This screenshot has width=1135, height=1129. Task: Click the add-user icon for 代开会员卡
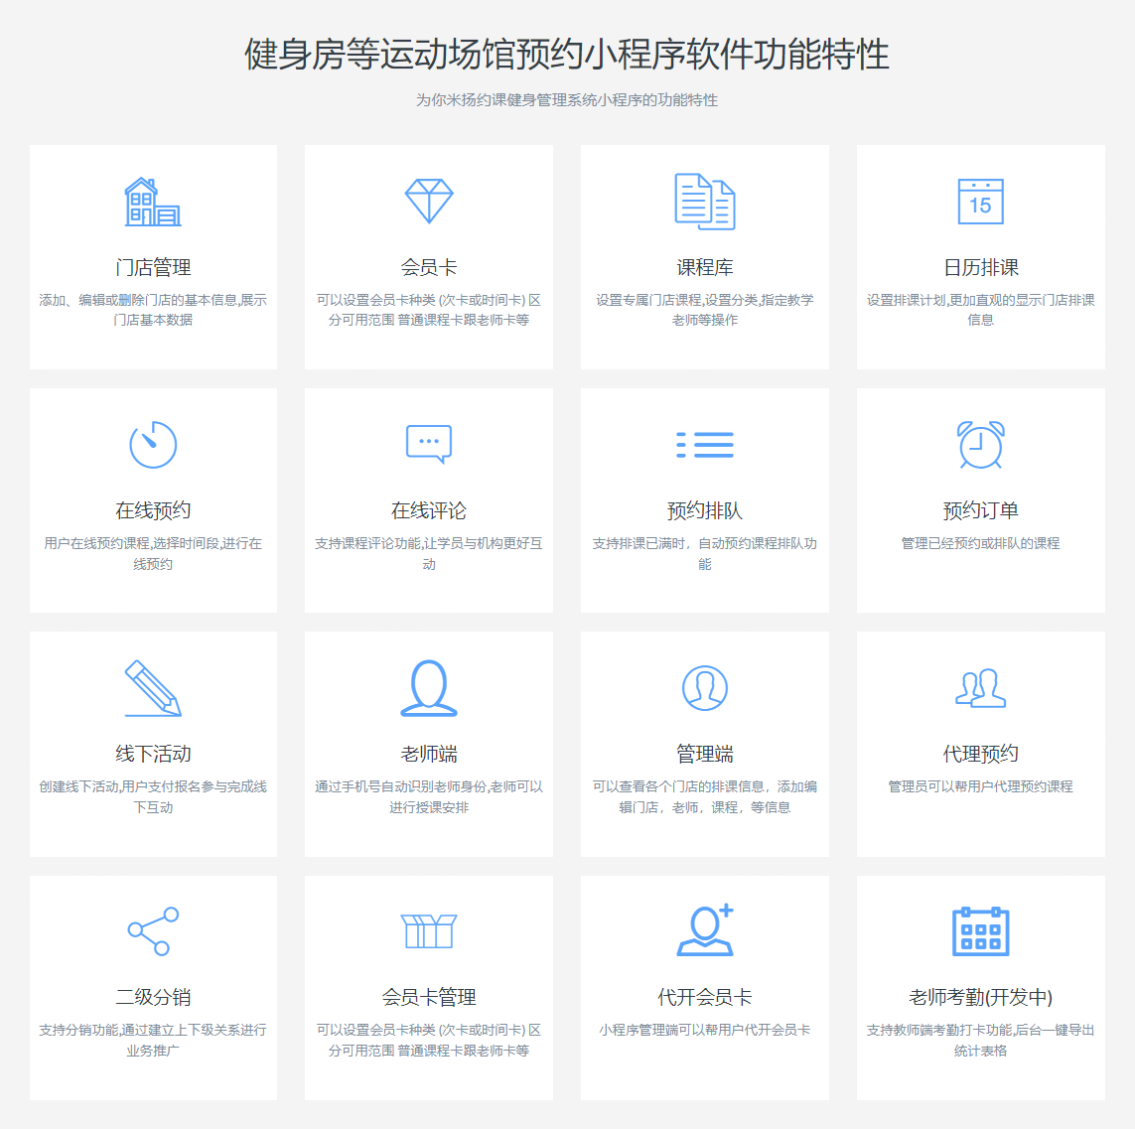pyautogui.click(x=705, y=931)
